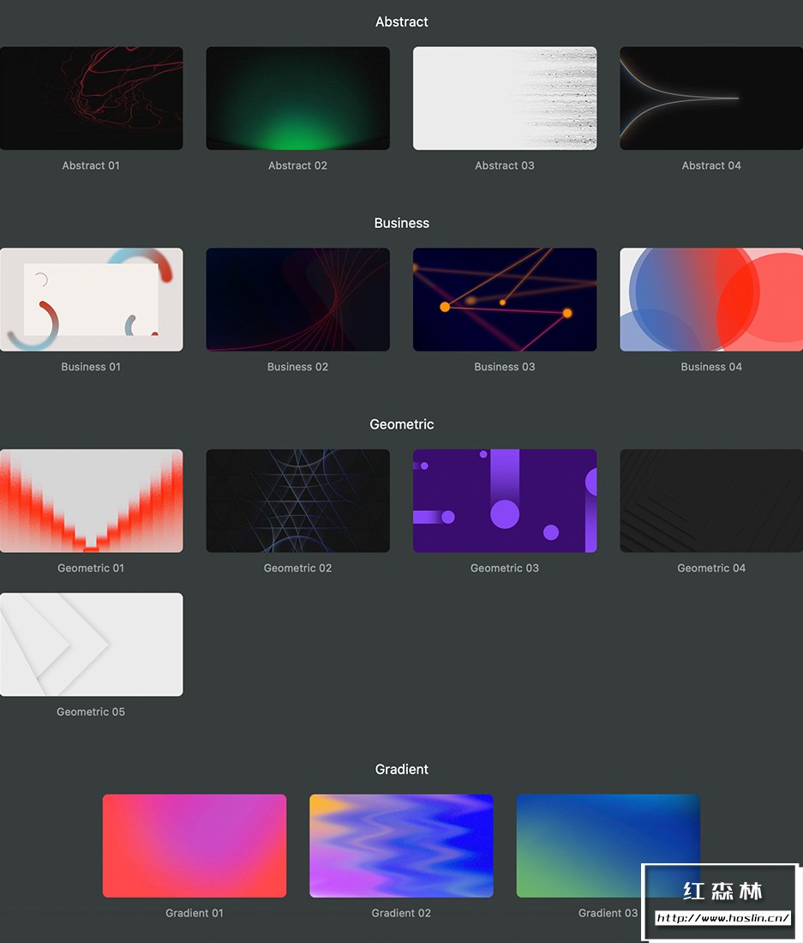
Task: Pick the Geometric 02 dark triangles thumbnail
Action: tap(297, 501)
